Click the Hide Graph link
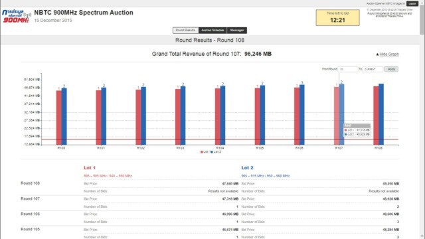Screen dimensions: 425x239 (389, 54)
